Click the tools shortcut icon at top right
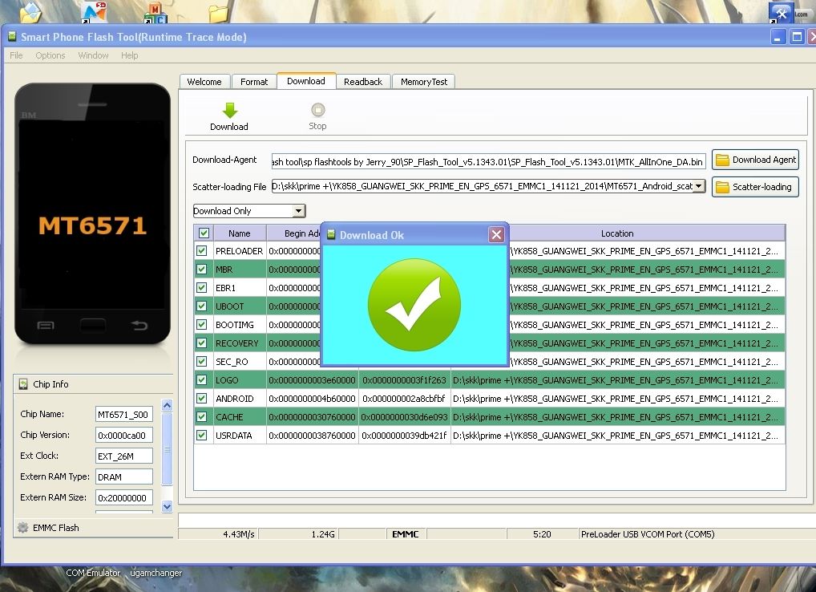 coord(781,12)
